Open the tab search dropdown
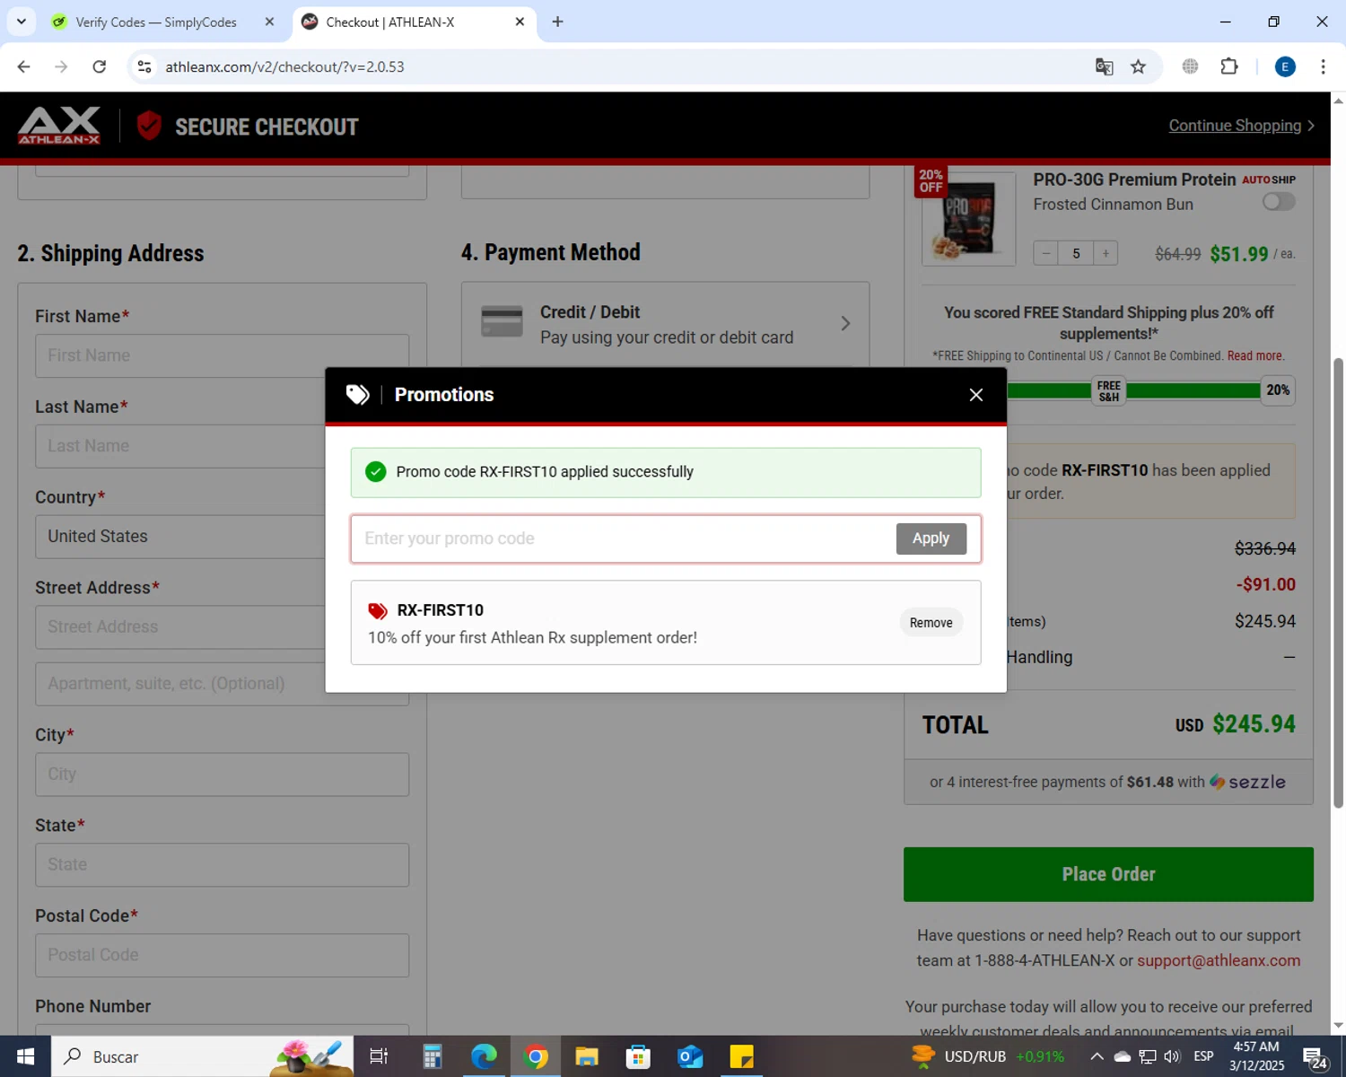This screenshot has width=1346, height=1077. [21, 22]
